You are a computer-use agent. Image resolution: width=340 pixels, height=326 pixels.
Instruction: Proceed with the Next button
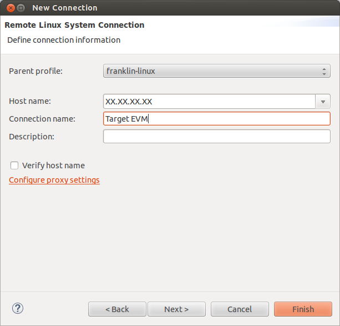(x=176, y=309)
